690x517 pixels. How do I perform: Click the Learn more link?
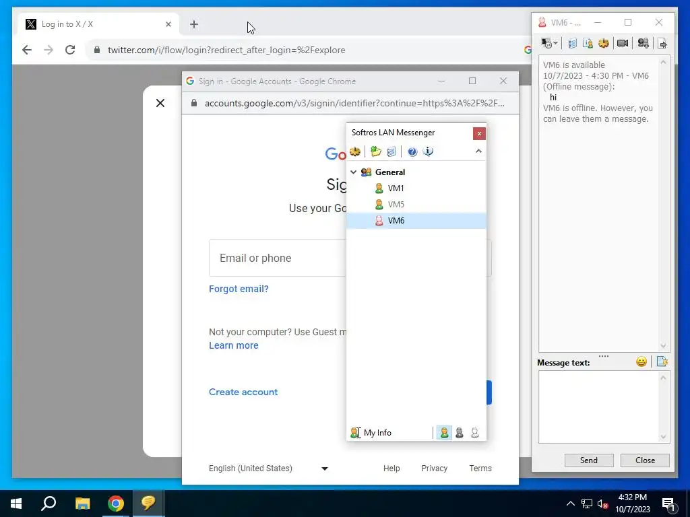point(234,345)
